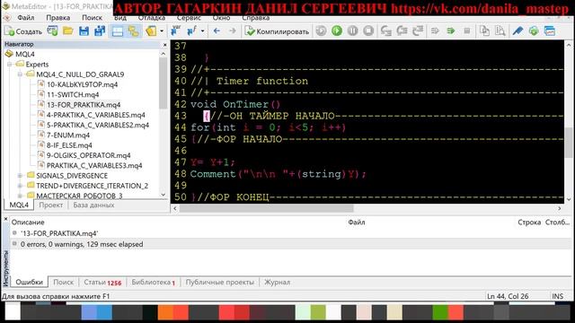Viewport: 575px width, 323px height.
Task: Click the open folder icon in toolbar
Action: tap(68, 31)
